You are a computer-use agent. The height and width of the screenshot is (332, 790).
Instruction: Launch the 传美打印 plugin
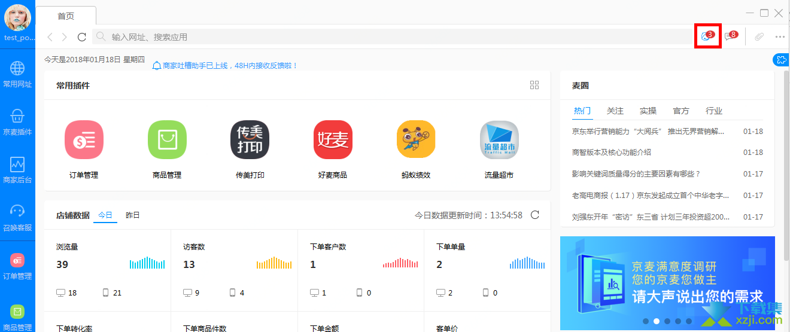click(250, 150)
